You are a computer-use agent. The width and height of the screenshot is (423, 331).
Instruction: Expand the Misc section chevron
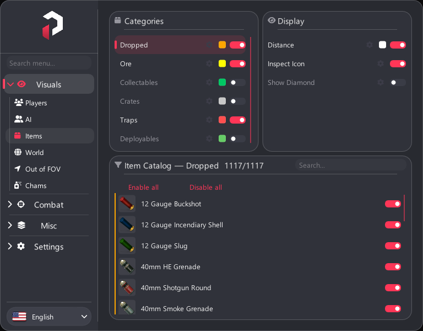click(x=10, y=225)
